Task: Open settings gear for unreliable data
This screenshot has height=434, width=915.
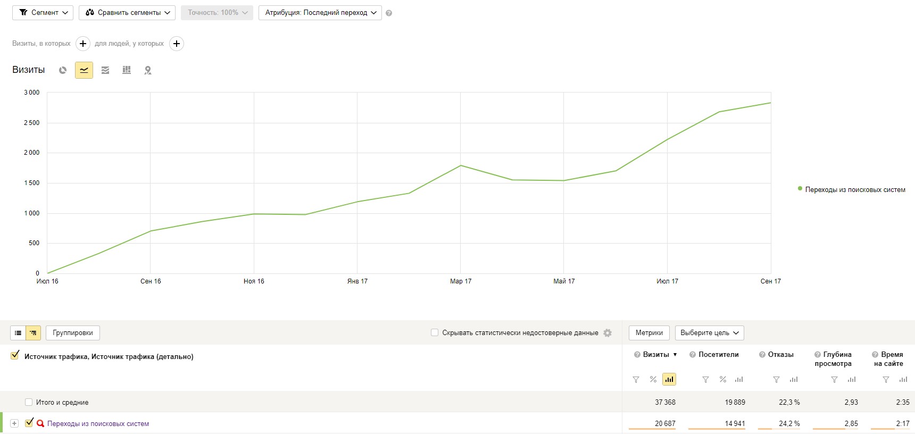Action: point(608,333)
